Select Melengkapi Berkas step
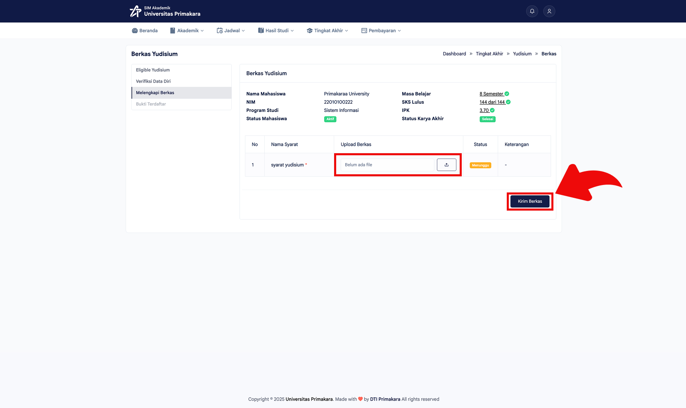 point(181,93)
